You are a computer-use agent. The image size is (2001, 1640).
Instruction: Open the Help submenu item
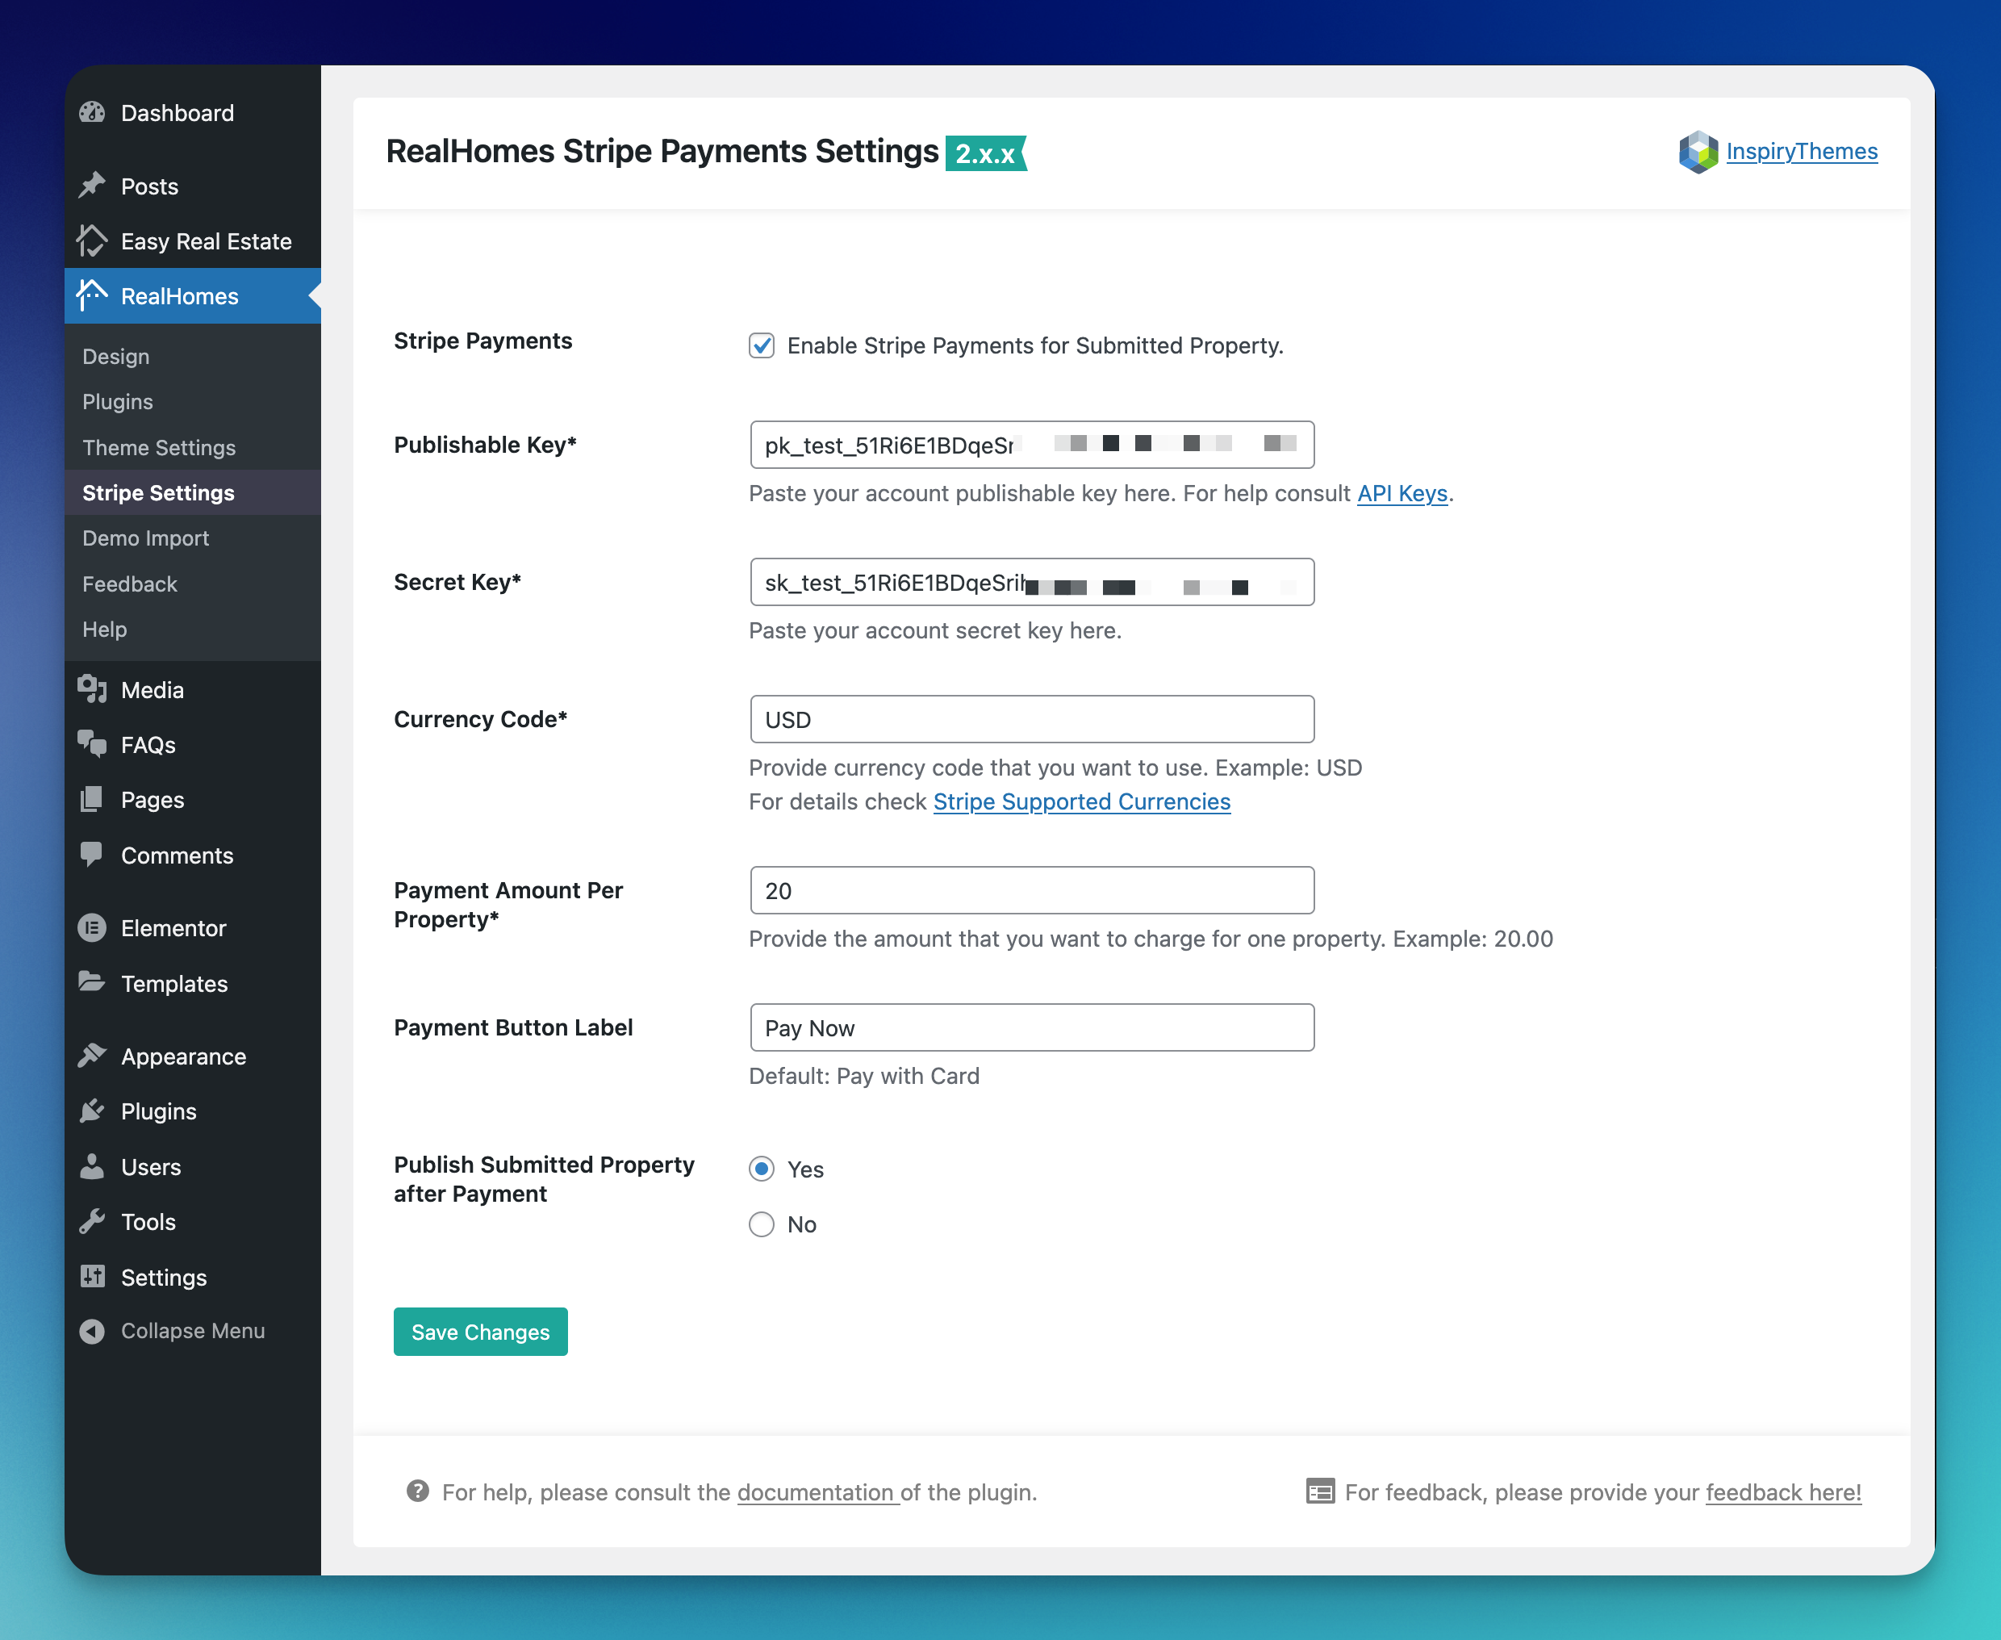click(x=193, y=630)
